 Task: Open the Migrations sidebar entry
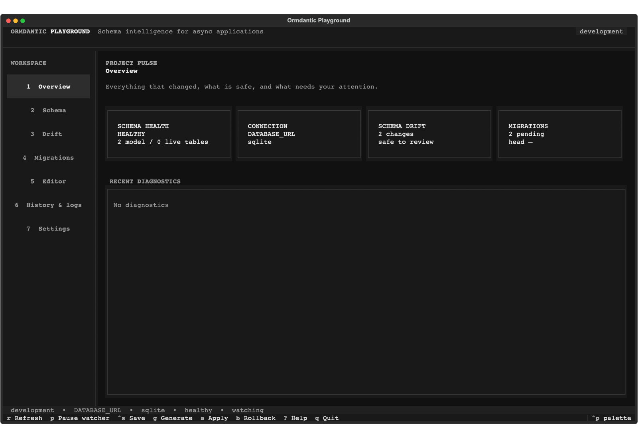[x=48, y=158]
